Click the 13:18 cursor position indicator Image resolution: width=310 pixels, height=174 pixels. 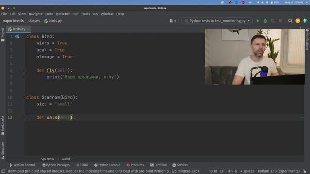point(213,171)
